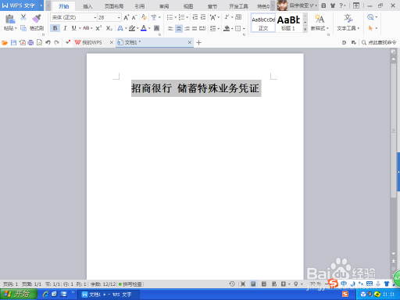Open print preview icon

(39, 42)
